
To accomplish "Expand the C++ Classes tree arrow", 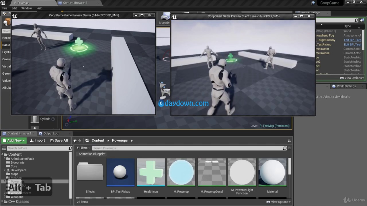I will 2,201.
